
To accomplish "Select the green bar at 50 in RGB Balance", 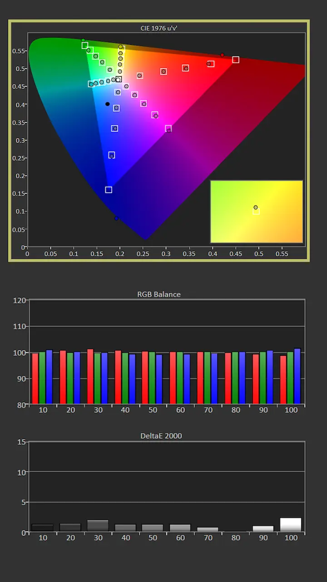I will coord(152,378).
